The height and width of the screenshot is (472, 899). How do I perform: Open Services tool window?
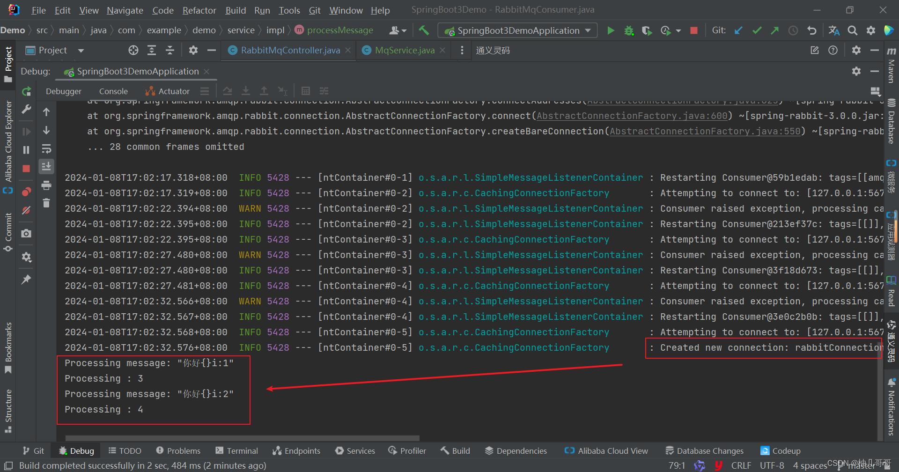pyautogui.click(x=355, y=451)
